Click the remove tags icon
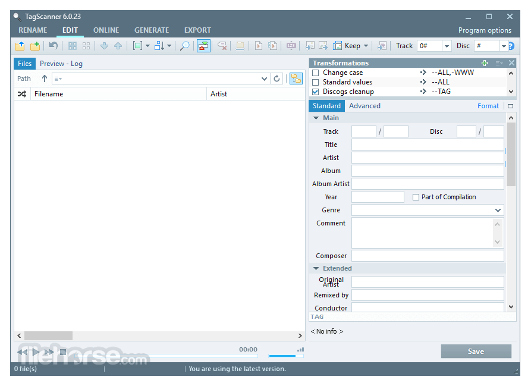531x386 pixels. (222, 46)
